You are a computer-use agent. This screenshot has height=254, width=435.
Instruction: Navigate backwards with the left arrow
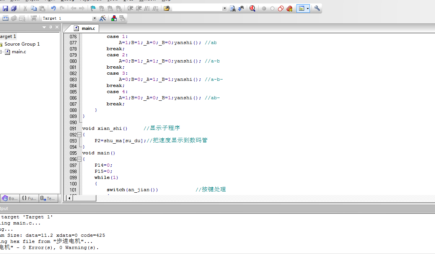73,8
